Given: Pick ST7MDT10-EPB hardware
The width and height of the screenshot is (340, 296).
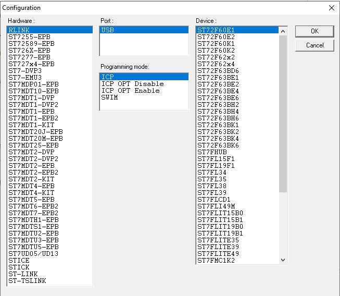Looking at the screenshot, I should 50,91.
